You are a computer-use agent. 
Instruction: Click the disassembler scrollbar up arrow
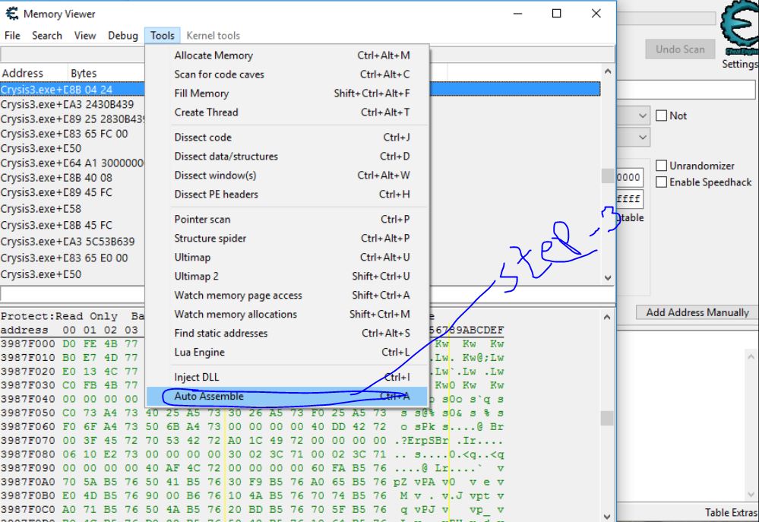tap(608, 71)
